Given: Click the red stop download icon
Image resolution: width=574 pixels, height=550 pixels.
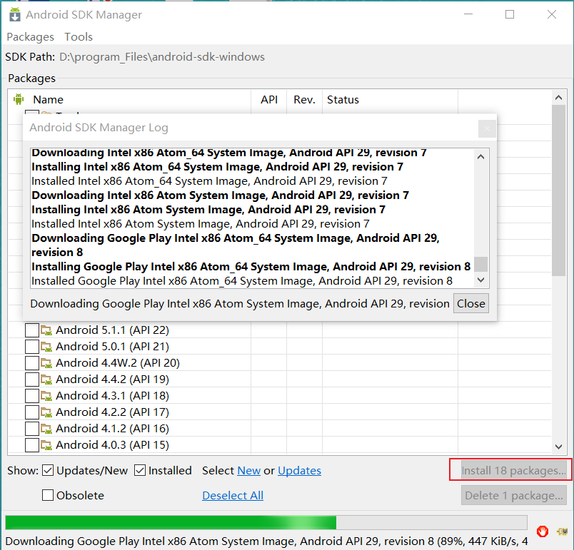Looking at the screenshot, I should 542,531.
